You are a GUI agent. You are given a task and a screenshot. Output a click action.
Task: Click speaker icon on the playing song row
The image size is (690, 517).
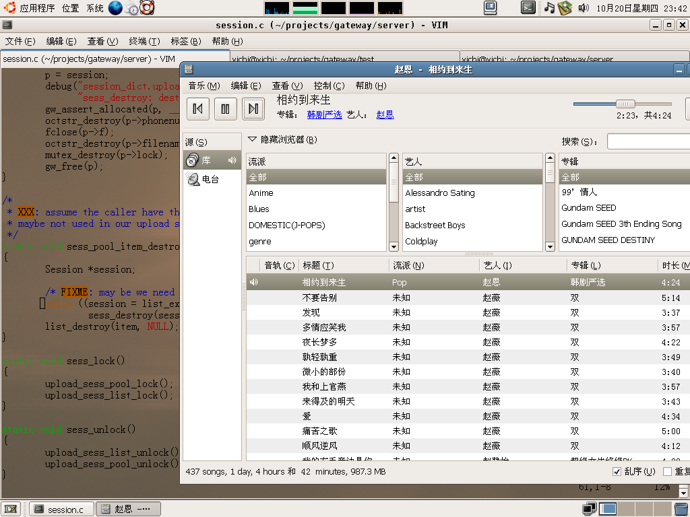(x=253, y=282)
